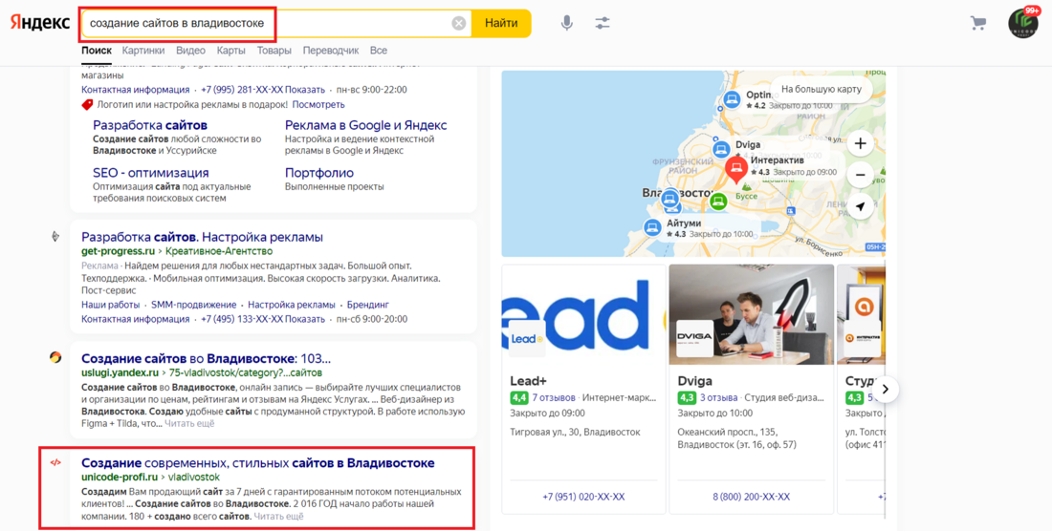Expand Читать ещё under Yandex Uslugi result
Screen dimensions: 1052x531
click(189, 423)
